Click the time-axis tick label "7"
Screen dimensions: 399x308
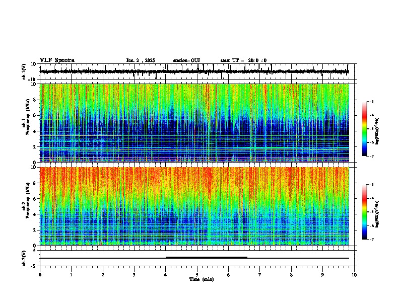260,275
